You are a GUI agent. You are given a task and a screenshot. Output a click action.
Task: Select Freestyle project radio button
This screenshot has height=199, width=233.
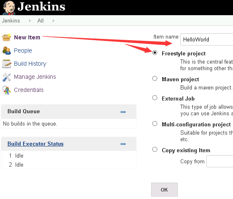tap(155, 53)
